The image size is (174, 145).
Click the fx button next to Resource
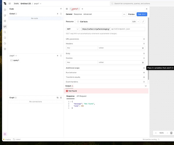(x=143, y=21)
